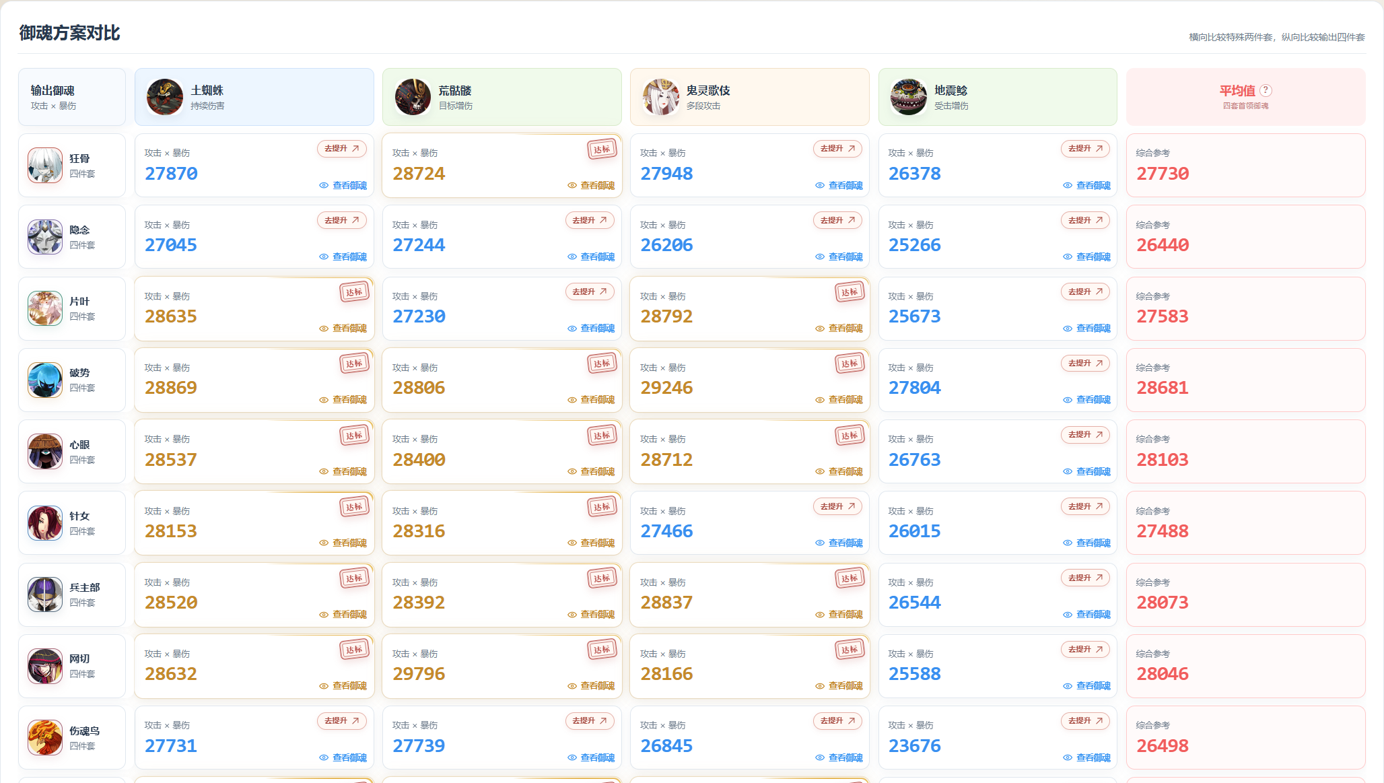Select the average value 27488

(1163, 531)
